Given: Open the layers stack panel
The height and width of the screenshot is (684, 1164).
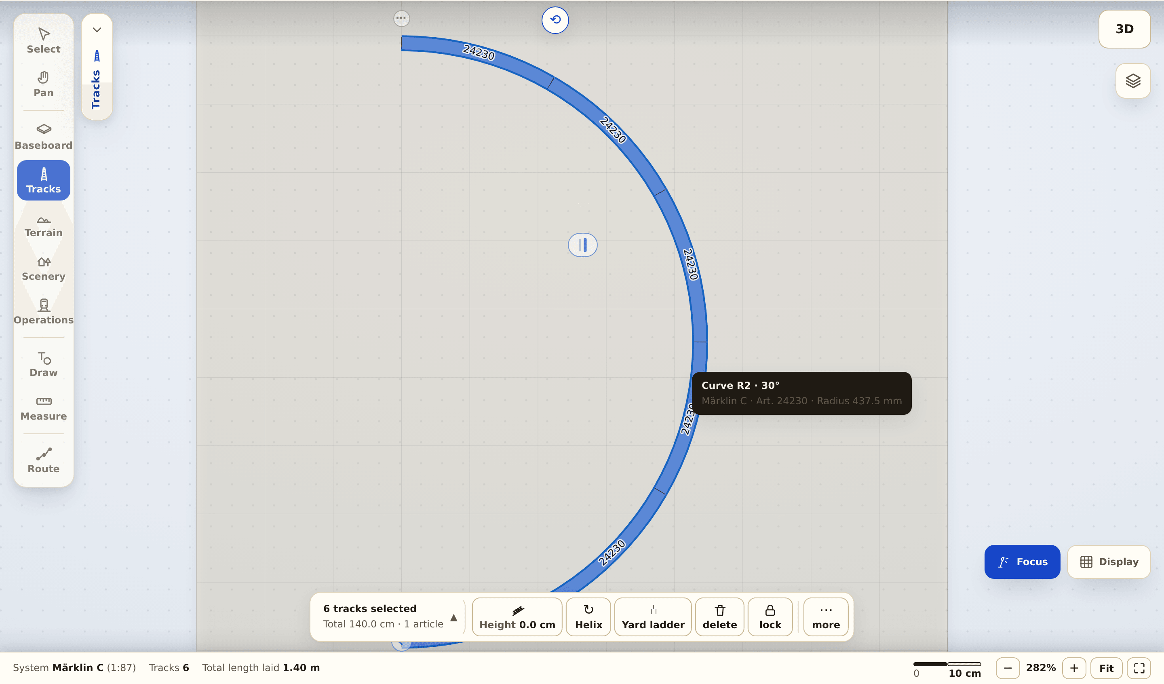Looking at the screenshot, I should pos(1132,81).
